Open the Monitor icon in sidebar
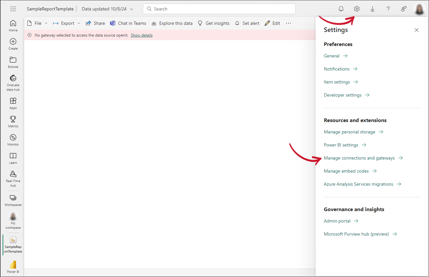429x277 pixels. pyautogui.click(x=13, y=140)
